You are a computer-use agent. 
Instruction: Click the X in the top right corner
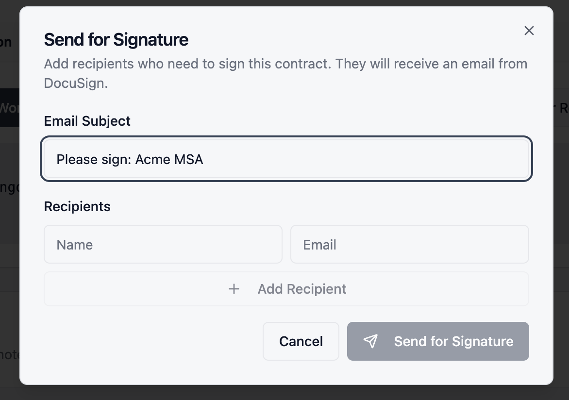(x=529, y=31)
